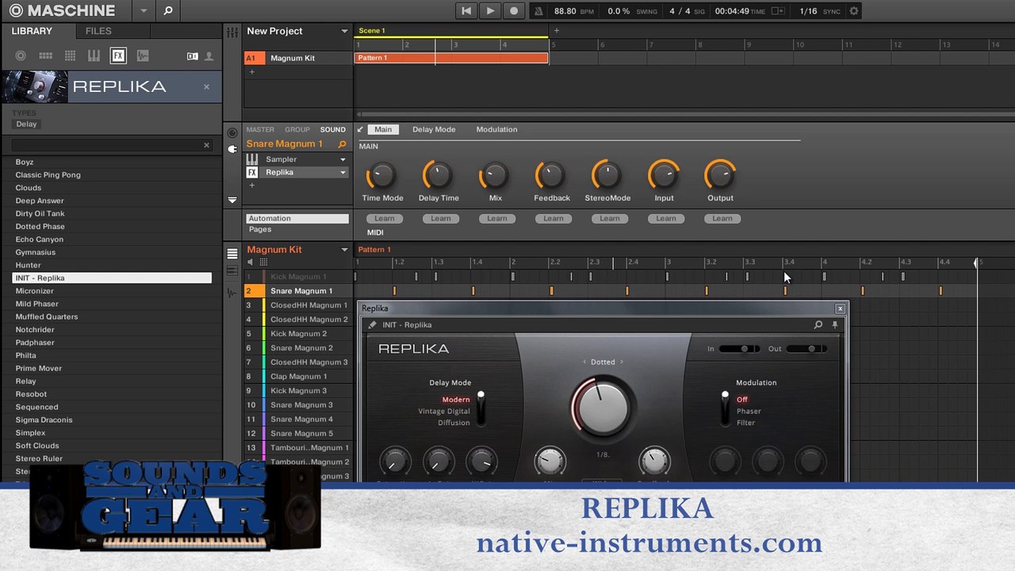1015x571 pixels.
Task: Toggle the check arrow left of Main tab
Action: coord(360,129)
